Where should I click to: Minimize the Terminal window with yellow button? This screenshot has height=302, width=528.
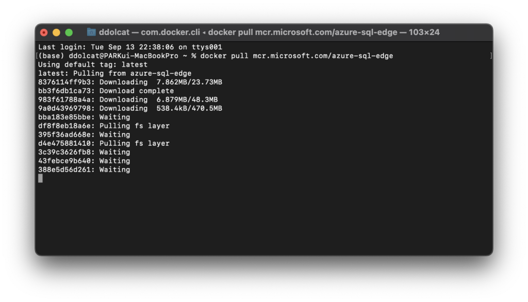tap(56, 32)
